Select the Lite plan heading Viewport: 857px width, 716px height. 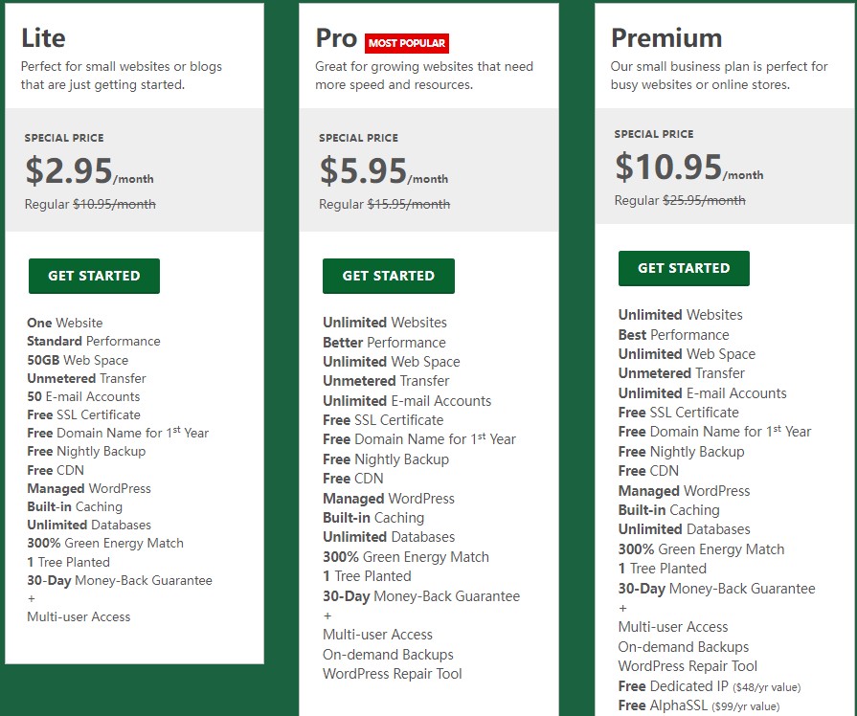pyautogui.click(x=44, y=38)
